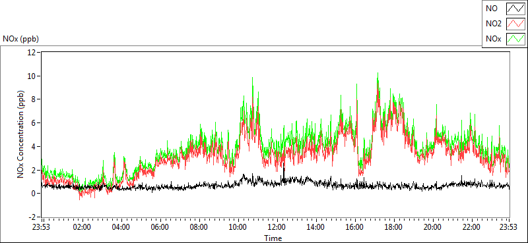Click X-axis time marker 06:00

coord(160,227)
